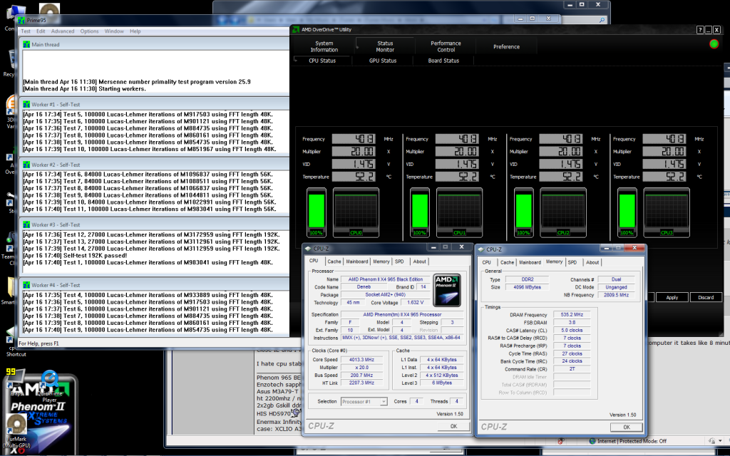Open About tab in the CPU-Z processor window
Viewport: 730px width, 456px height.
(419, 261)
